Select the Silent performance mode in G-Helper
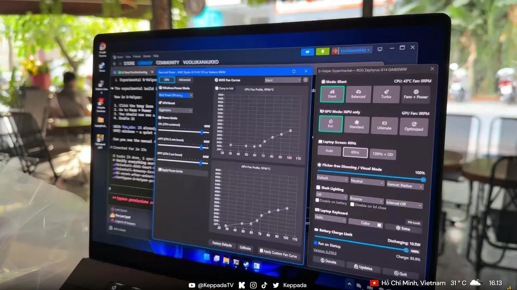 pyautogui.click(x=332, y=94)
